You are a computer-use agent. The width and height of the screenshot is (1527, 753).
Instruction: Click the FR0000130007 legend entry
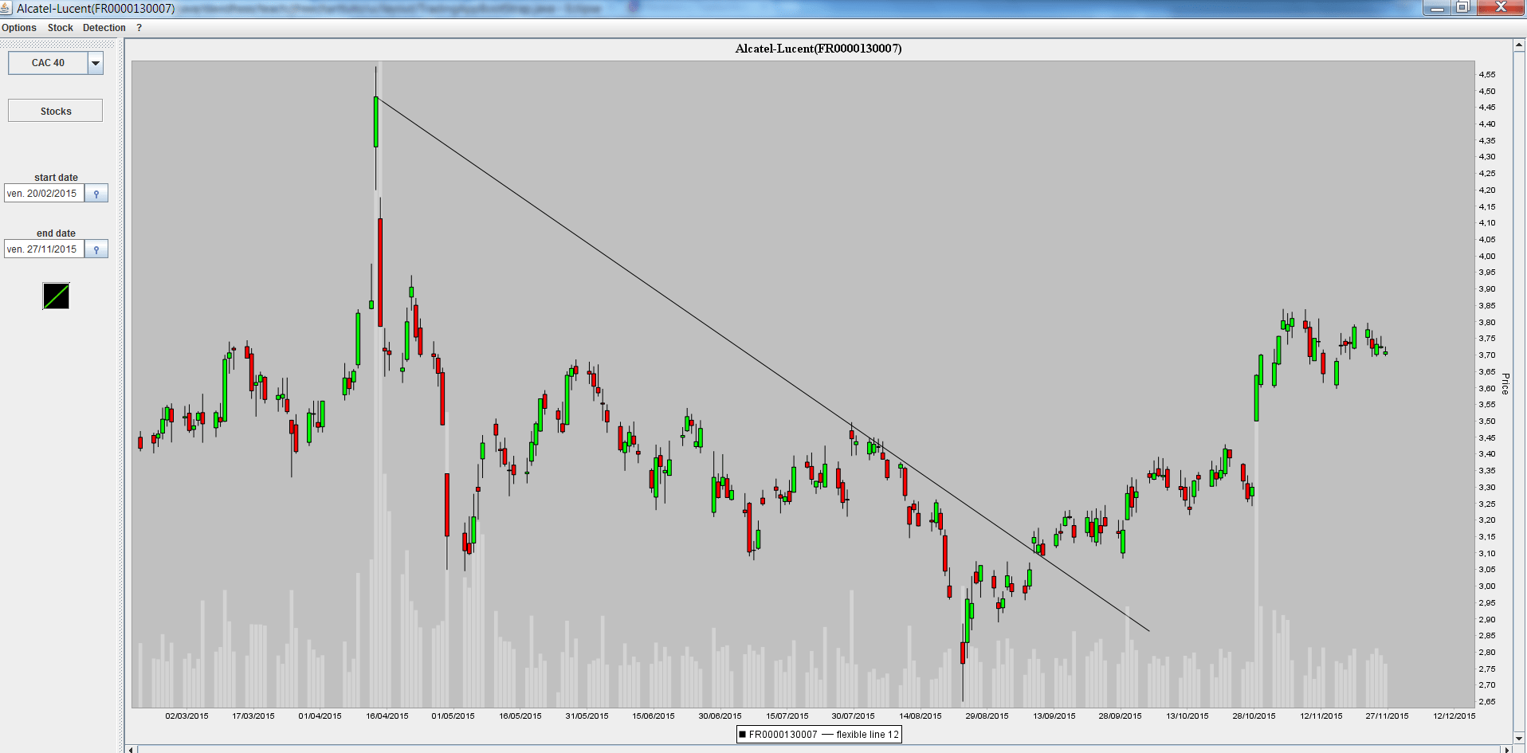tap(778, 735)
